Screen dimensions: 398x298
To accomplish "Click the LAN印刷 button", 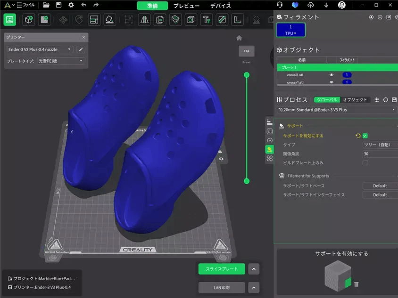I will [x=222, y=287].
